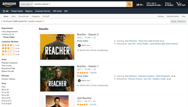Click Reacher Season 2 poster thumbnail
This screenshot has height=107, width=188.
(57, 47)
